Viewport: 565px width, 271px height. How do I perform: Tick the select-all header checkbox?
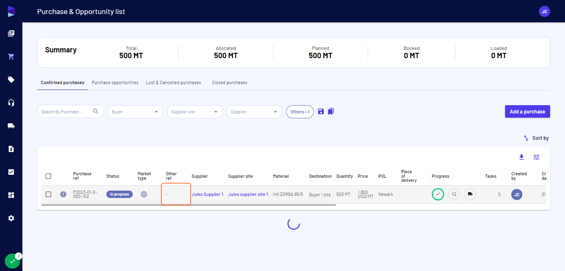tap(48, 176)
